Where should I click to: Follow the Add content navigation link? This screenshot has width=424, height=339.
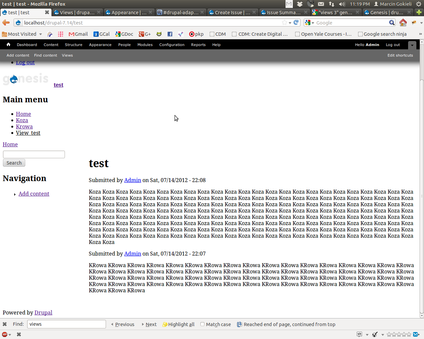click(x=34, y=194)
